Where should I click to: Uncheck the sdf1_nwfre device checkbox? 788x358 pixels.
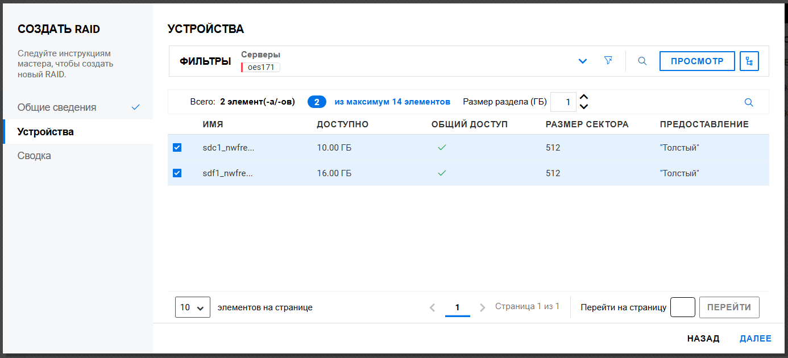[x=177, y=173]
